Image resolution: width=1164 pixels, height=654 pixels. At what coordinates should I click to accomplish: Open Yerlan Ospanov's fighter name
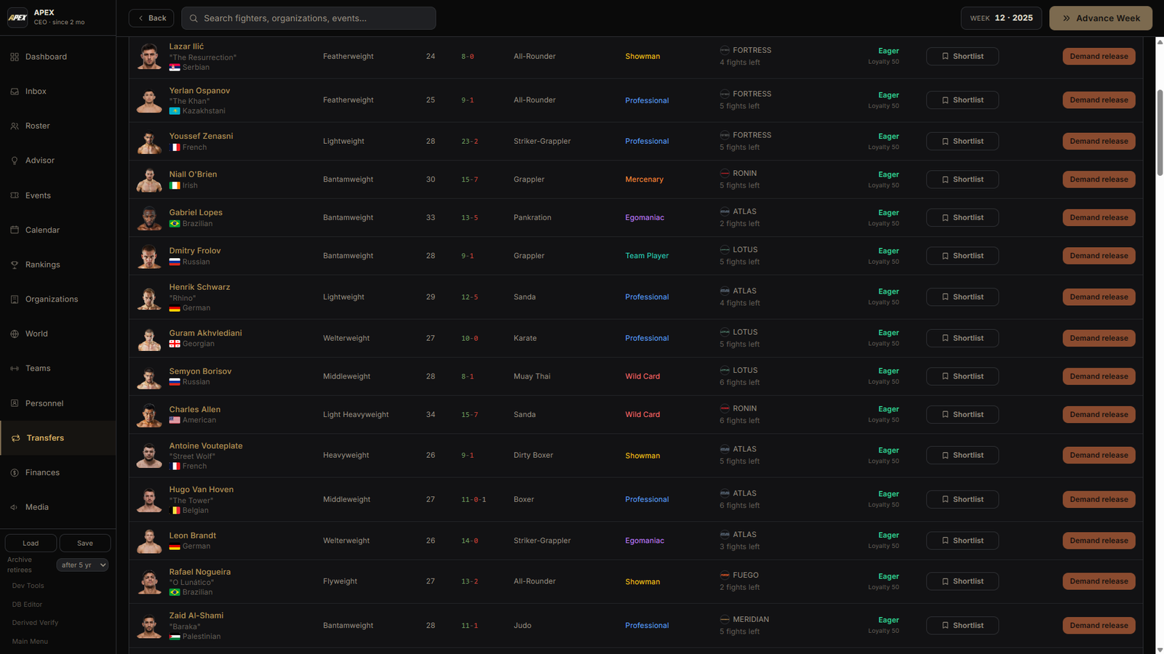(x=199, y=91)
